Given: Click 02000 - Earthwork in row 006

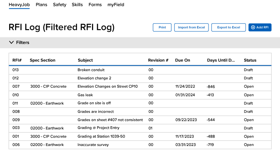Looking at the screenshot, I should [47, 145].
